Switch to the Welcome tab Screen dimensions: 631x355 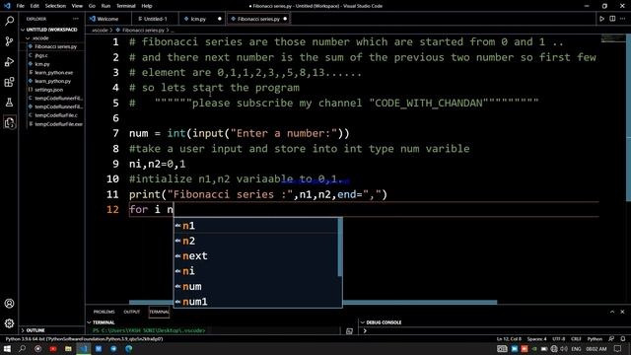tap(107, 19)
